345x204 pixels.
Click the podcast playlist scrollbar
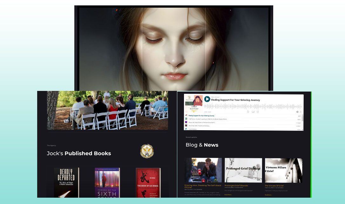pyautogui.click(x=302, y=119)
